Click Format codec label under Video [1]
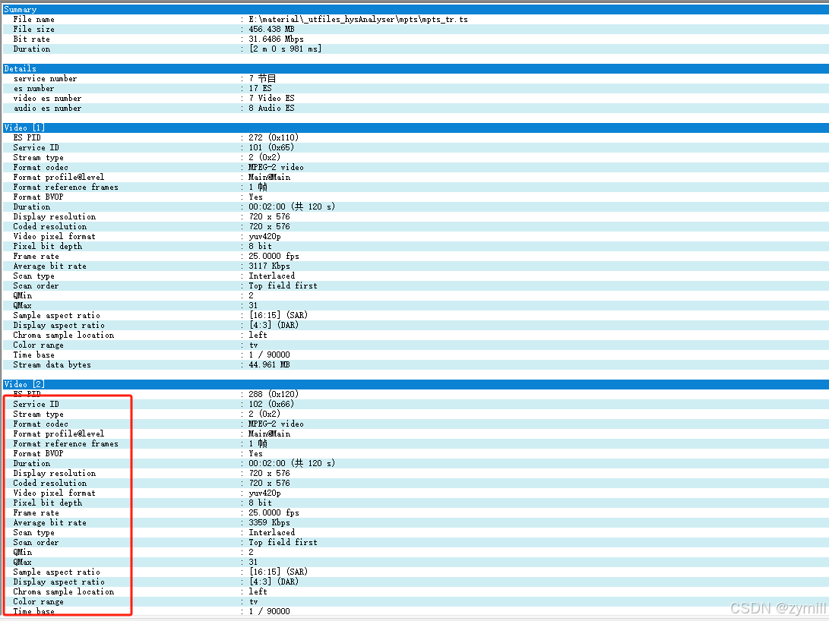 pos(41,167)
